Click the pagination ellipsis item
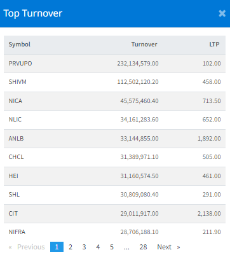This screenshot has width=230, height=257. point(126,247)
